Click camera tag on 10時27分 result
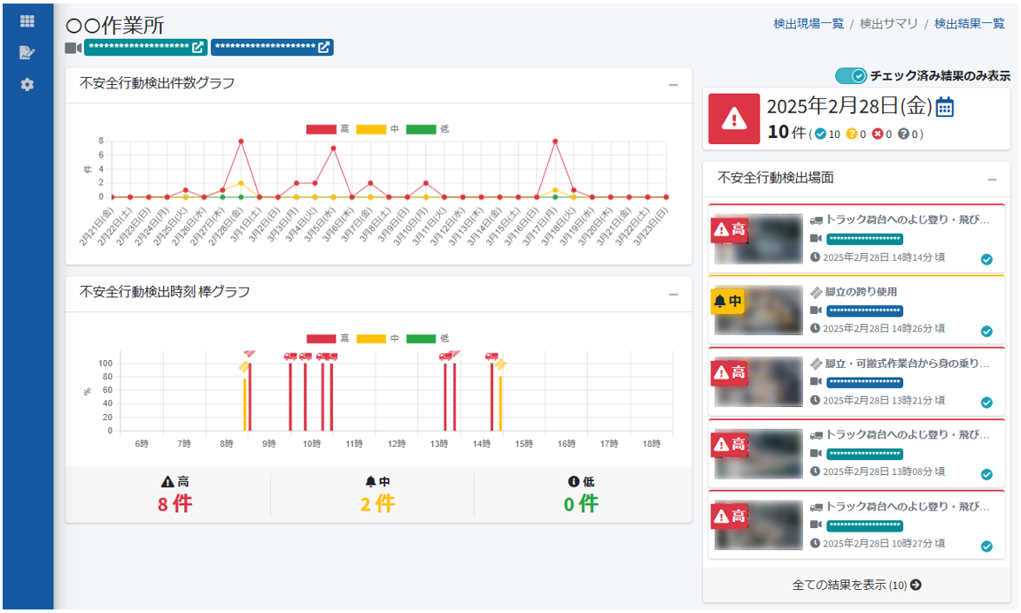1021x613 pixels. (865, 525)
